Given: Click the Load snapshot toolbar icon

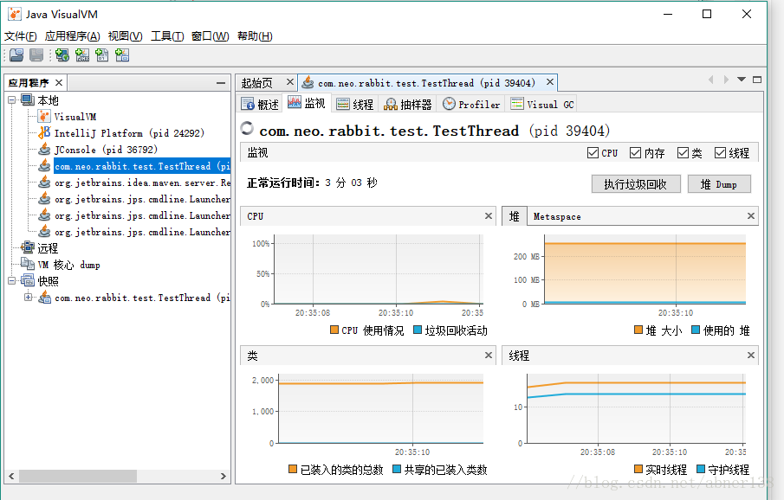Looking at the screenshot, I should coord(16,55).
